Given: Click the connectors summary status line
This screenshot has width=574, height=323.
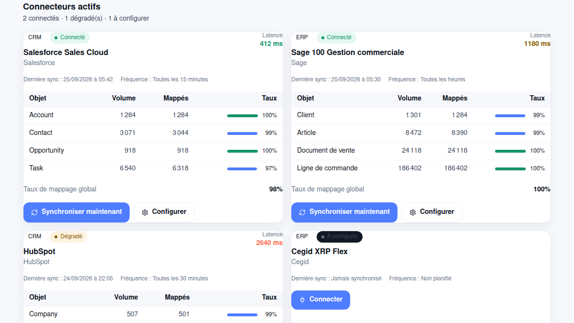Looking at the screenshot, I should 86,19.
